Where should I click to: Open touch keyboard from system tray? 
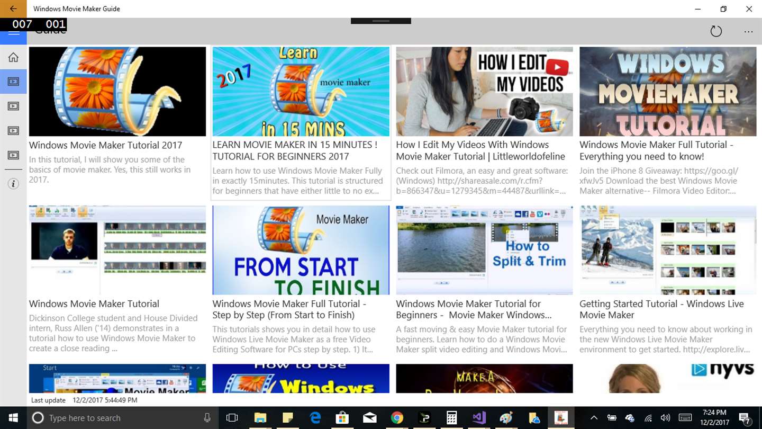[x=685, y=418]
